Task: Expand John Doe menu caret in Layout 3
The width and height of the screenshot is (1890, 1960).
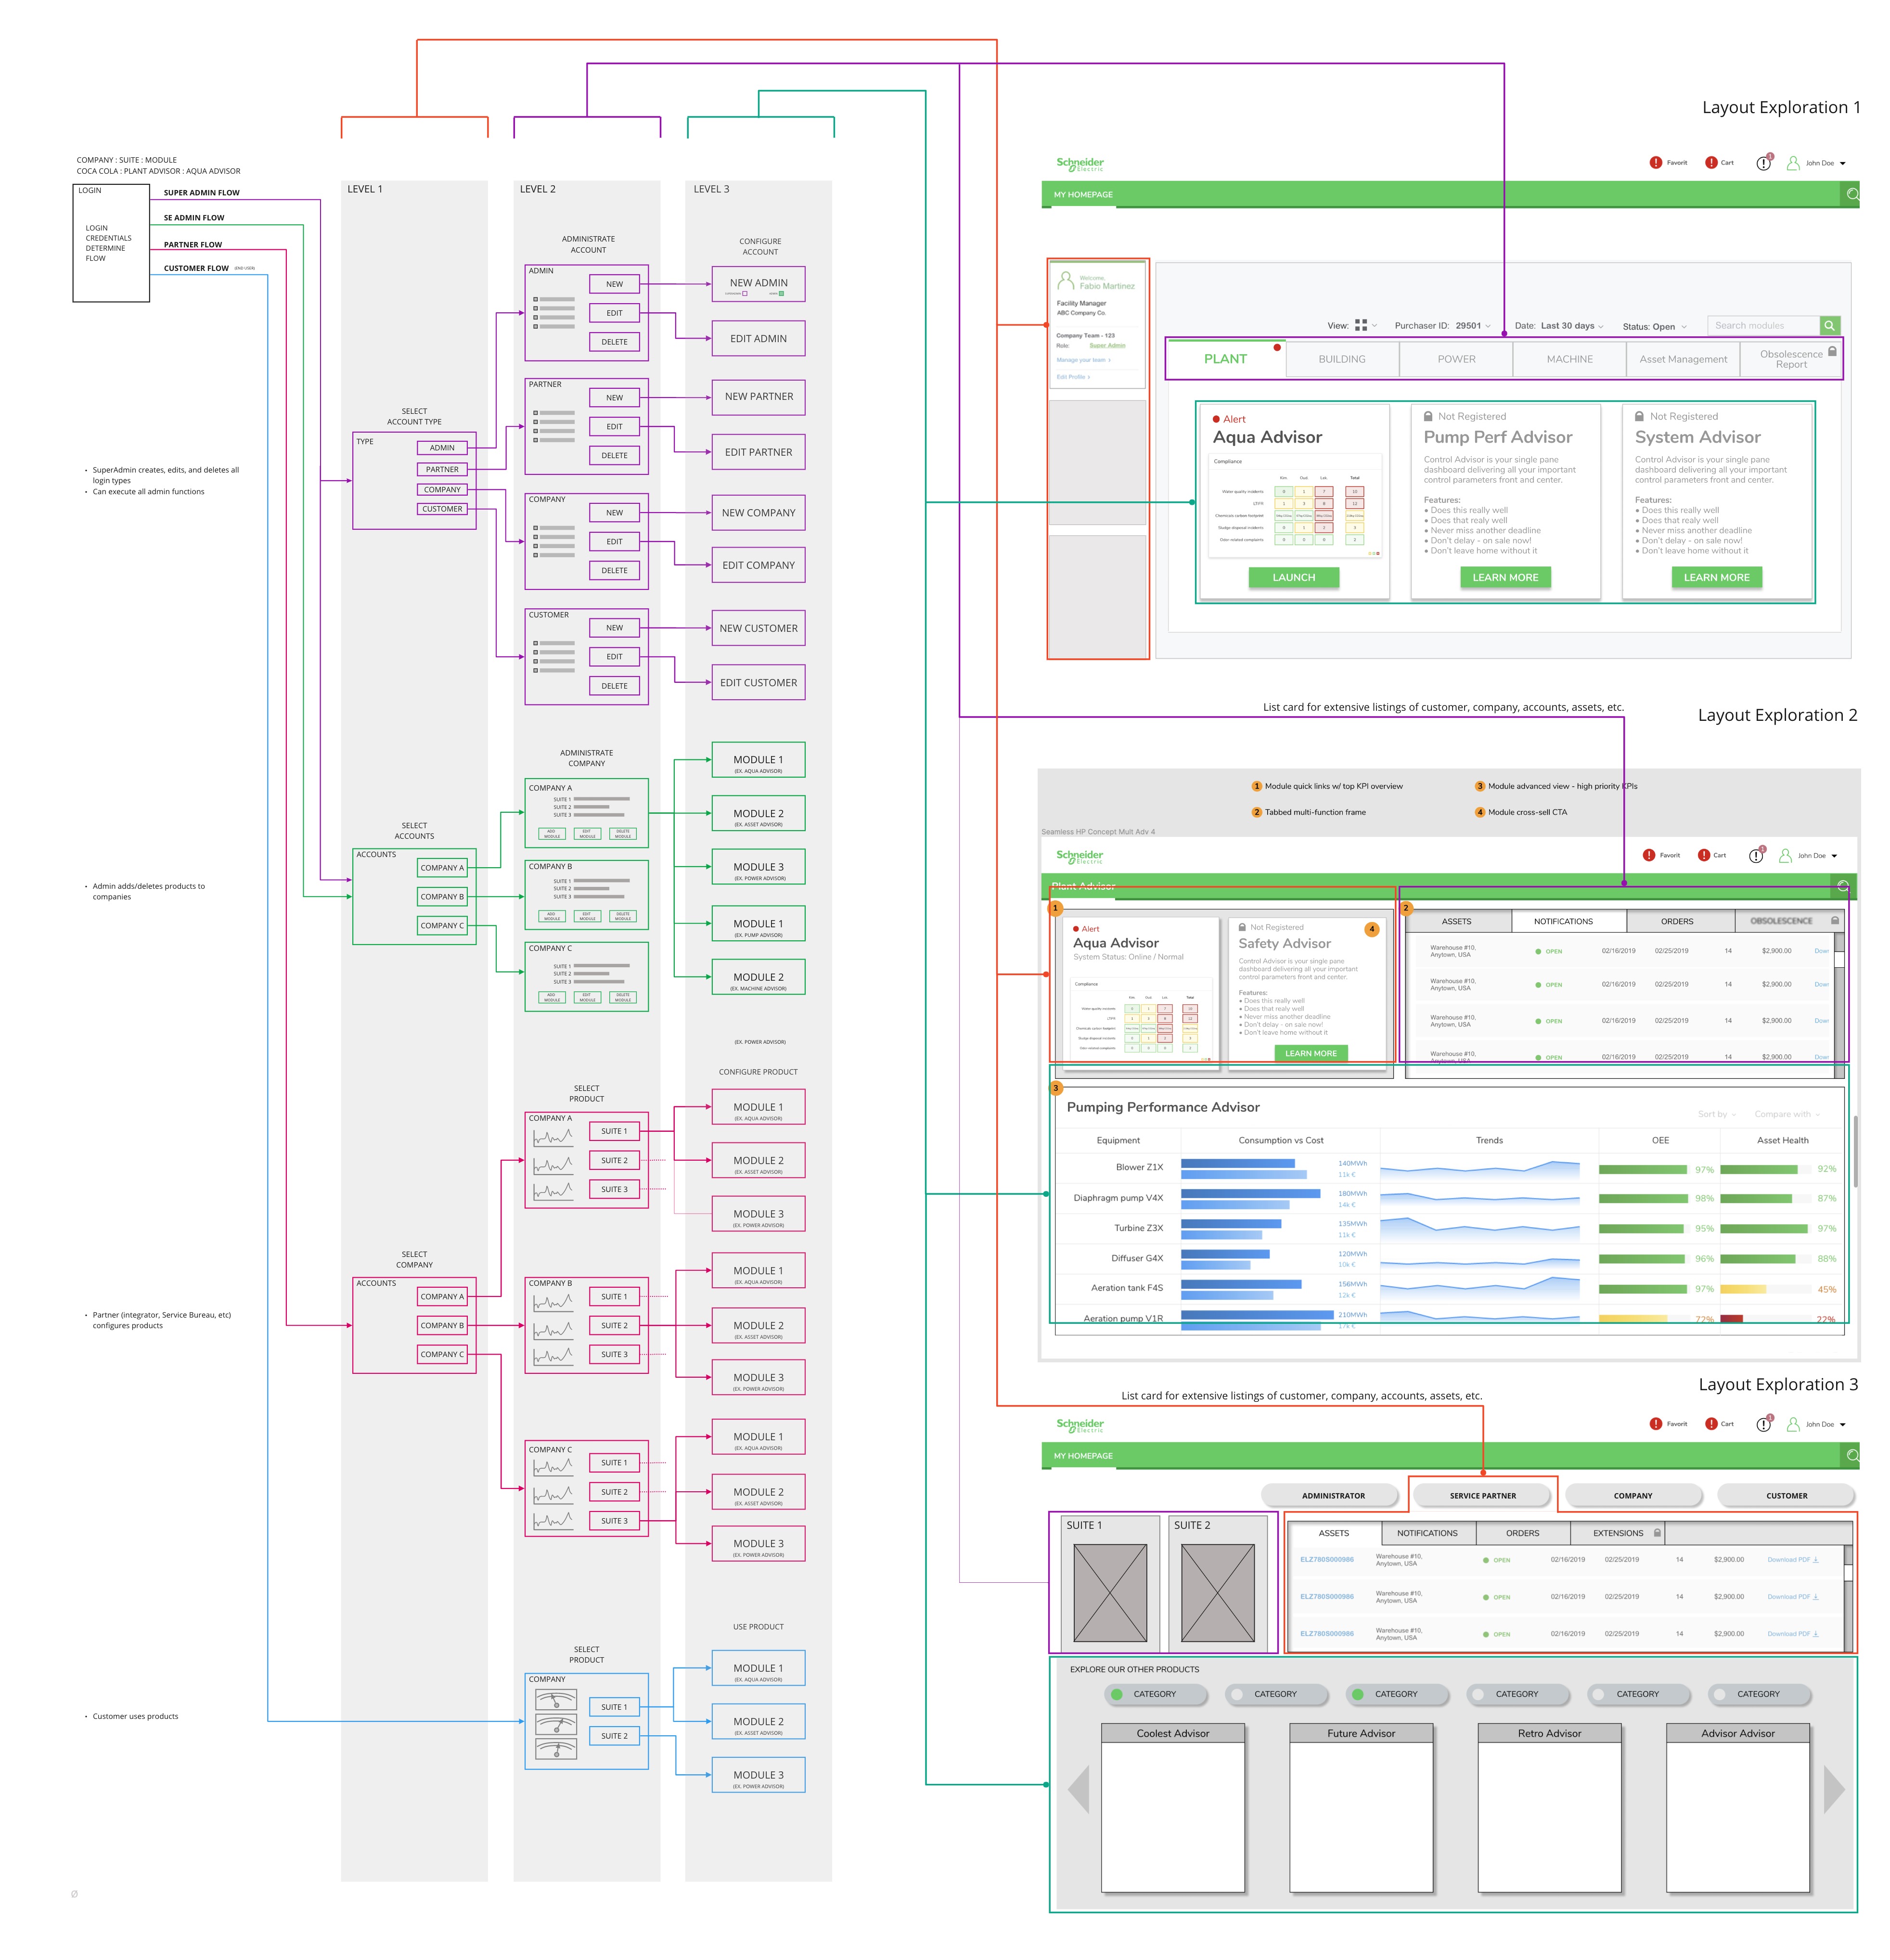Action: click(1842, 1425)
